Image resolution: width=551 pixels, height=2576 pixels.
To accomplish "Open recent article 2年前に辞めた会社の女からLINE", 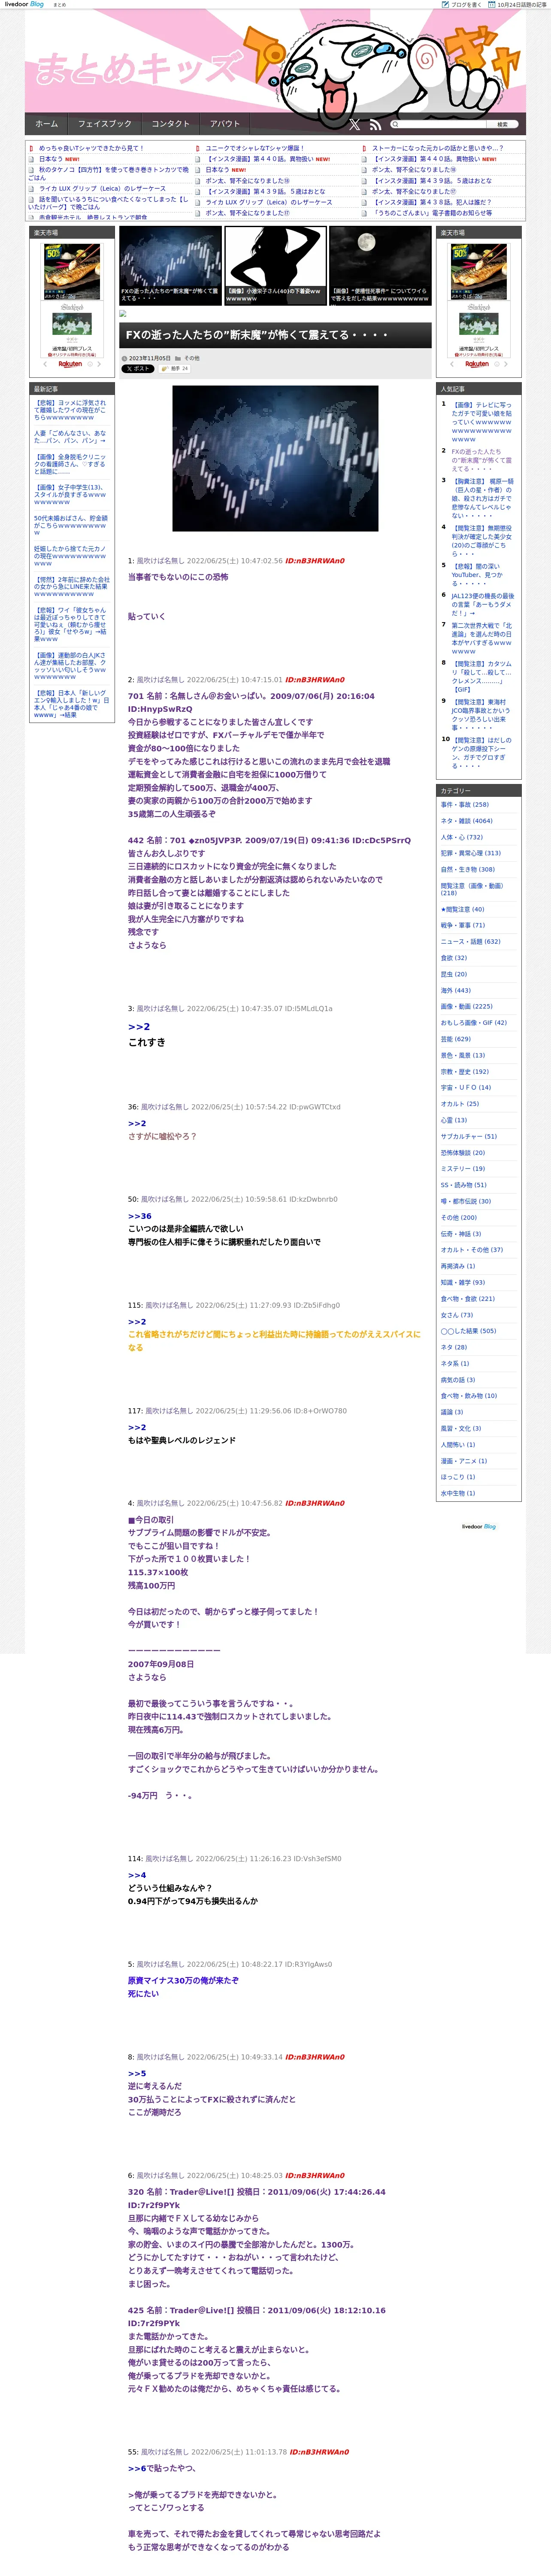I will (x=72, y=587).
